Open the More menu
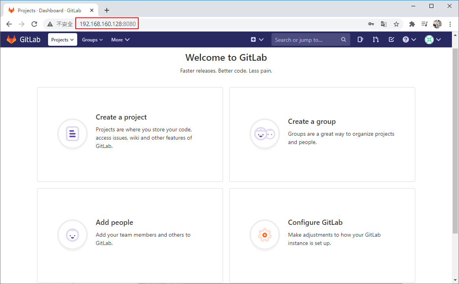Viewport: 459px width, 284px height. pyautogui.click(x=120, y=39)
